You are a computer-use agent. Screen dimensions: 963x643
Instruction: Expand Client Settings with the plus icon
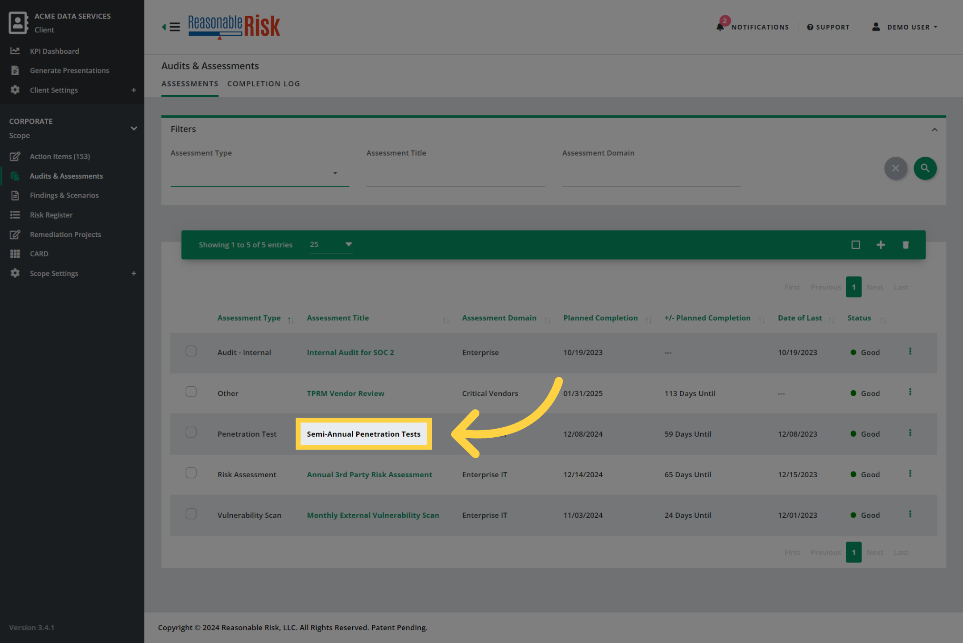134,90
